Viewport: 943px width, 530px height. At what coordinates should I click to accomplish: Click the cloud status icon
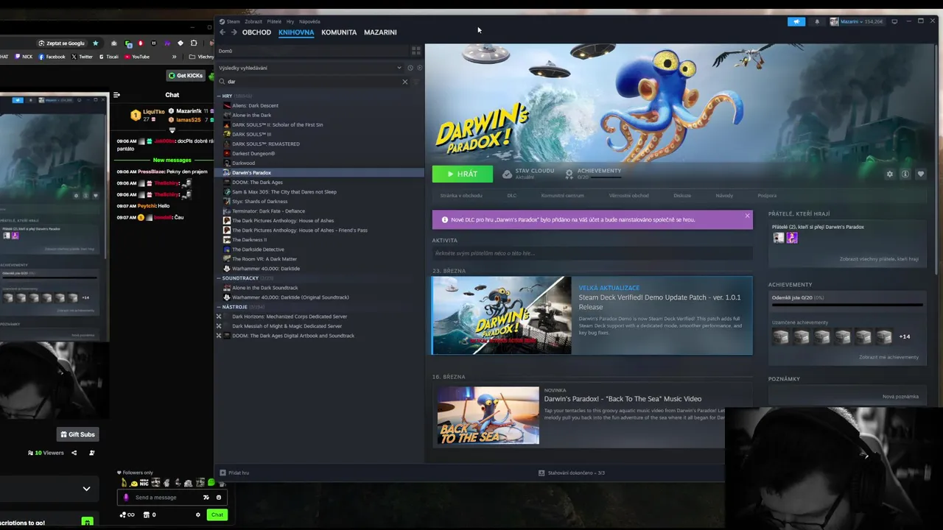[507, 174]
